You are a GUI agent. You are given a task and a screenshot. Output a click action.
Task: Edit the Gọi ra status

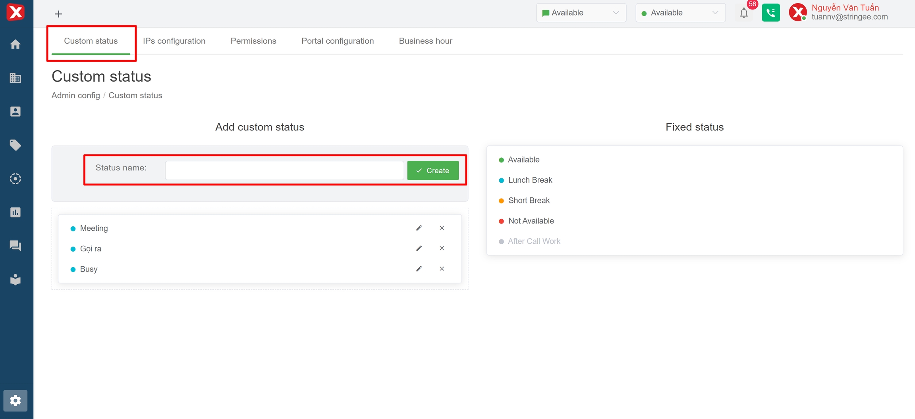pos(419,249)
